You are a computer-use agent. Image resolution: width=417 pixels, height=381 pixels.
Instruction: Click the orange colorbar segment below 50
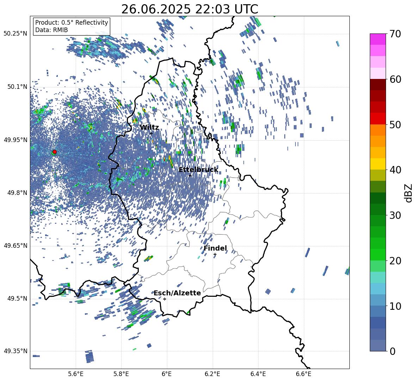(378, 130)
